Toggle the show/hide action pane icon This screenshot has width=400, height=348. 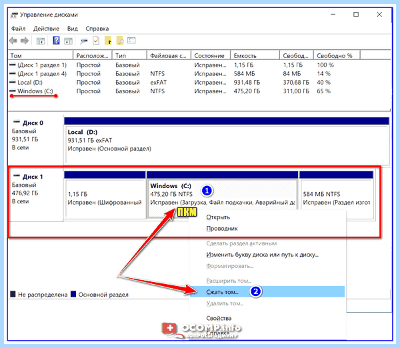click(68, 41)
